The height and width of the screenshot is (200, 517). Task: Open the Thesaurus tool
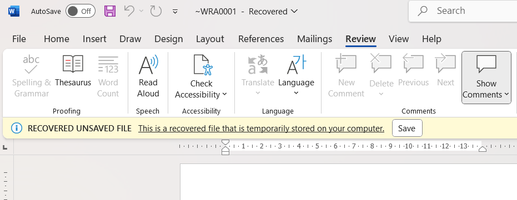coord(73,71)
